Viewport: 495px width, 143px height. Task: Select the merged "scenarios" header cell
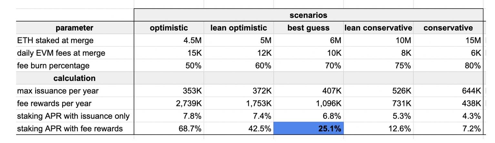click(308, 15)
